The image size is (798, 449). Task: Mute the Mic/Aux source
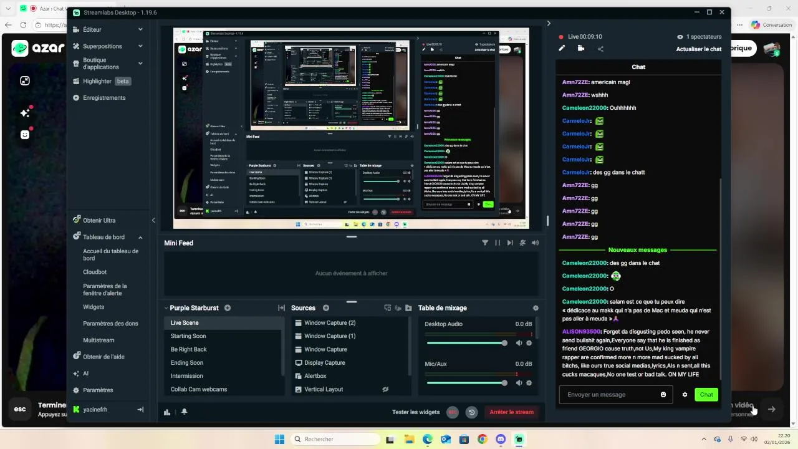[519, 383]
